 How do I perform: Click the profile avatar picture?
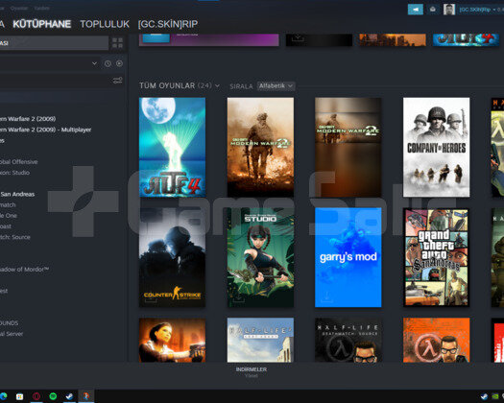click(449, 10)
